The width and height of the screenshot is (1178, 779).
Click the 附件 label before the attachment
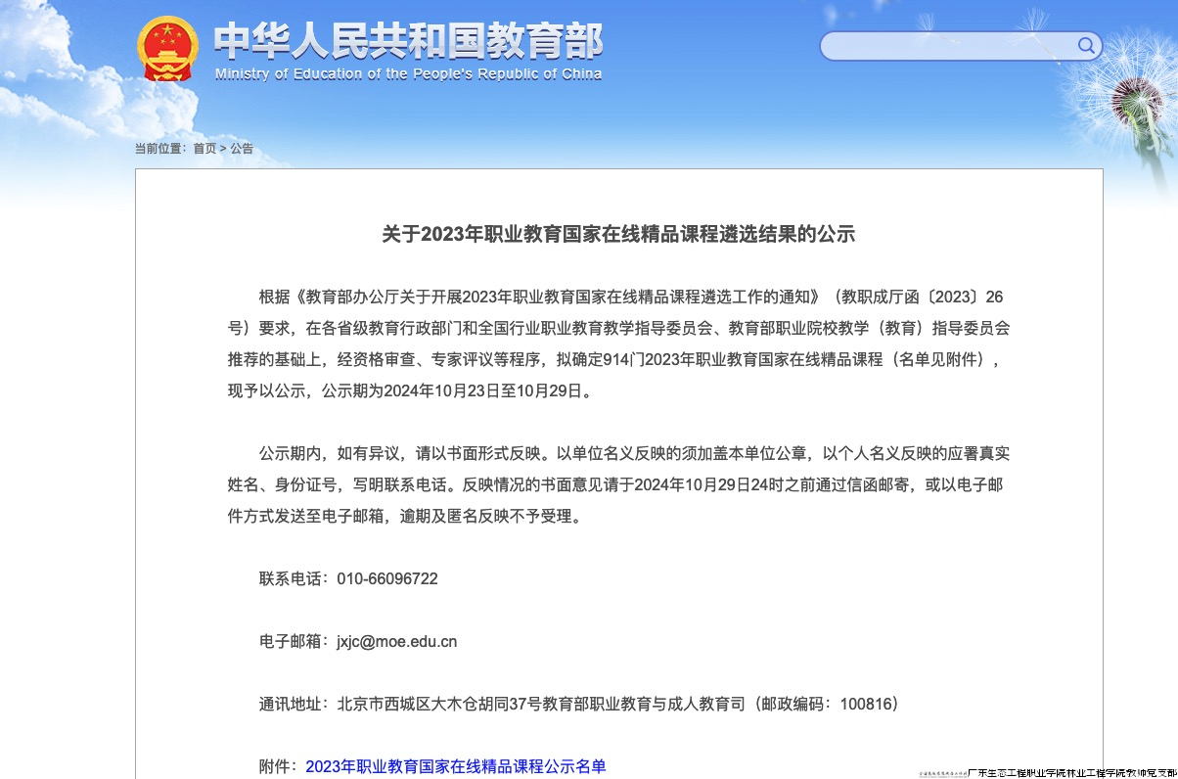(278, 766)
